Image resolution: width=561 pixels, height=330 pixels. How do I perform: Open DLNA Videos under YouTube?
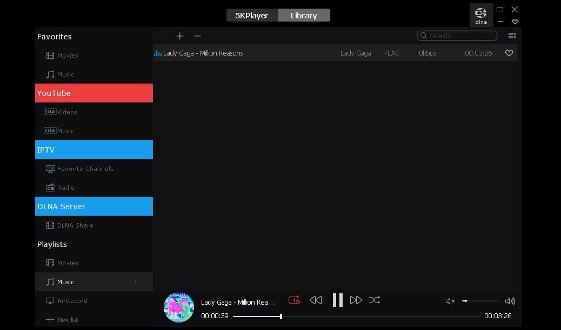65,112
